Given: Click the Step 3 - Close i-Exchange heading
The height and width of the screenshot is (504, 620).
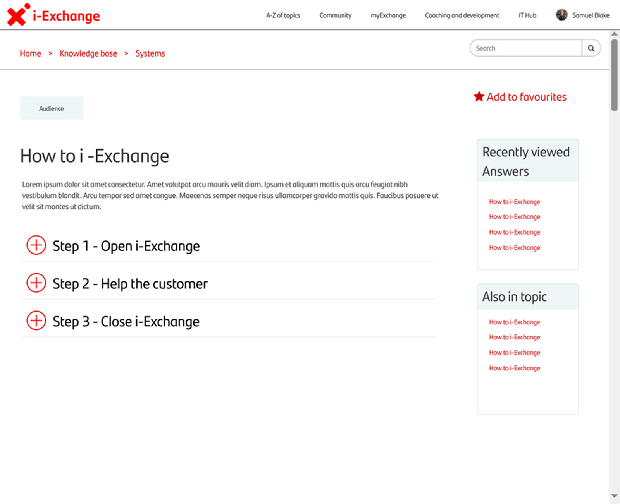Looking at the screenshot, I should (x=126, y=322).
